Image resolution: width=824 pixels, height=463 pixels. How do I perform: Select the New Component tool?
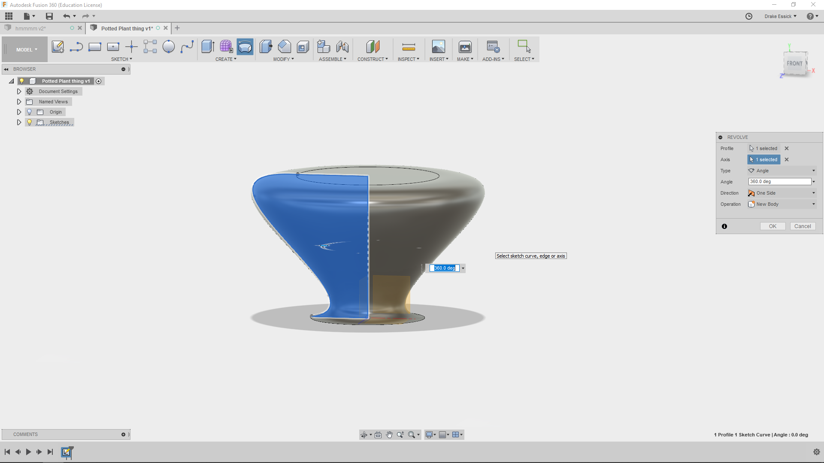point(324,47)
